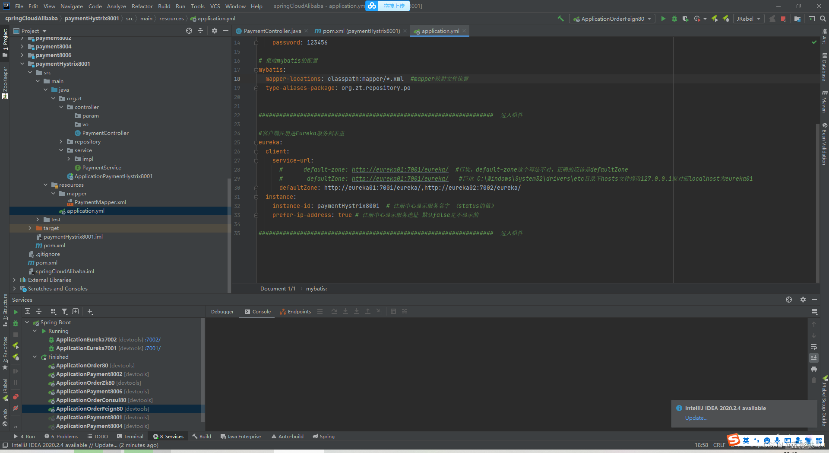Open the ApplicationOrderFeign80 run configuration dropdown

(x=612, y=19)
